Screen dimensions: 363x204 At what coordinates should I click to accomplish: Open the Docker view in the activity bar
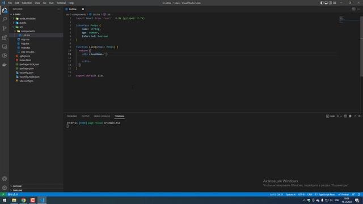[5, 65]
